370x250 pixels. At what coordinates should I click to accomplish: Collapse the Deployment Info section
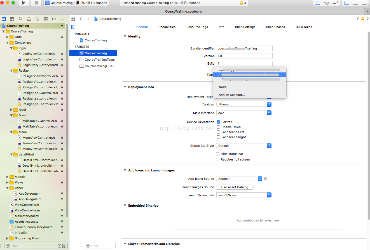tap(125, 87)
